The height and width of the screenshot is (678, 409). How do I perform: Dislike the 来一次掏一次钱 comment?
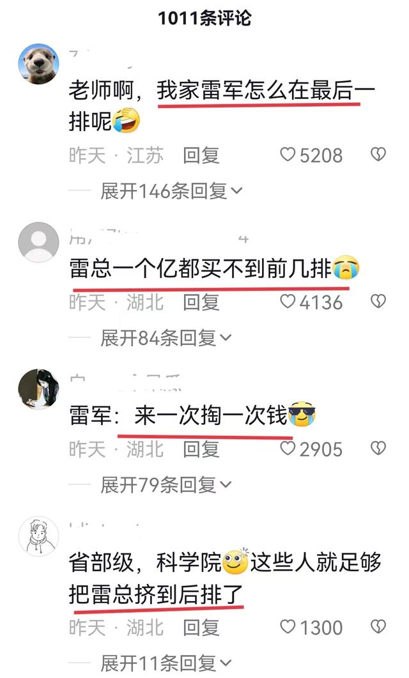(378, 449)
